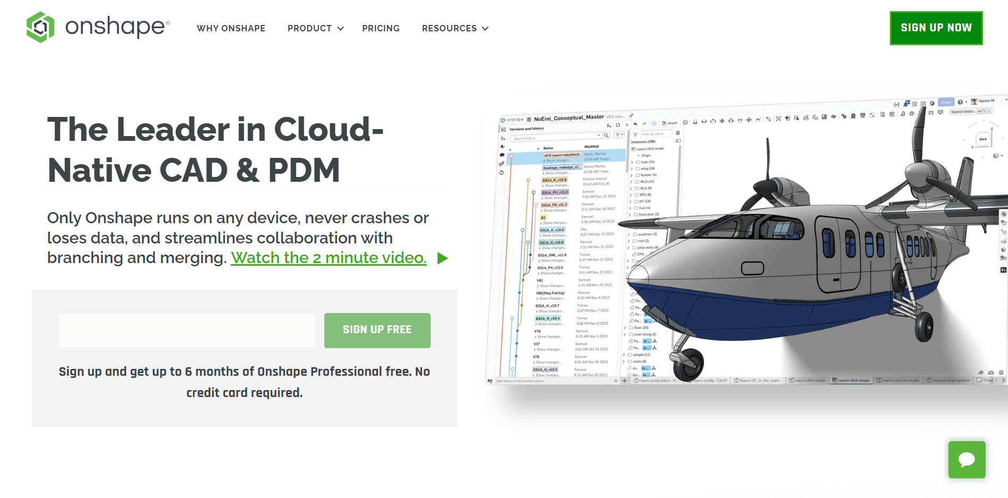Click the Search history field
1008x498 pixels.
pyautogui.click(x=556, y=138)
